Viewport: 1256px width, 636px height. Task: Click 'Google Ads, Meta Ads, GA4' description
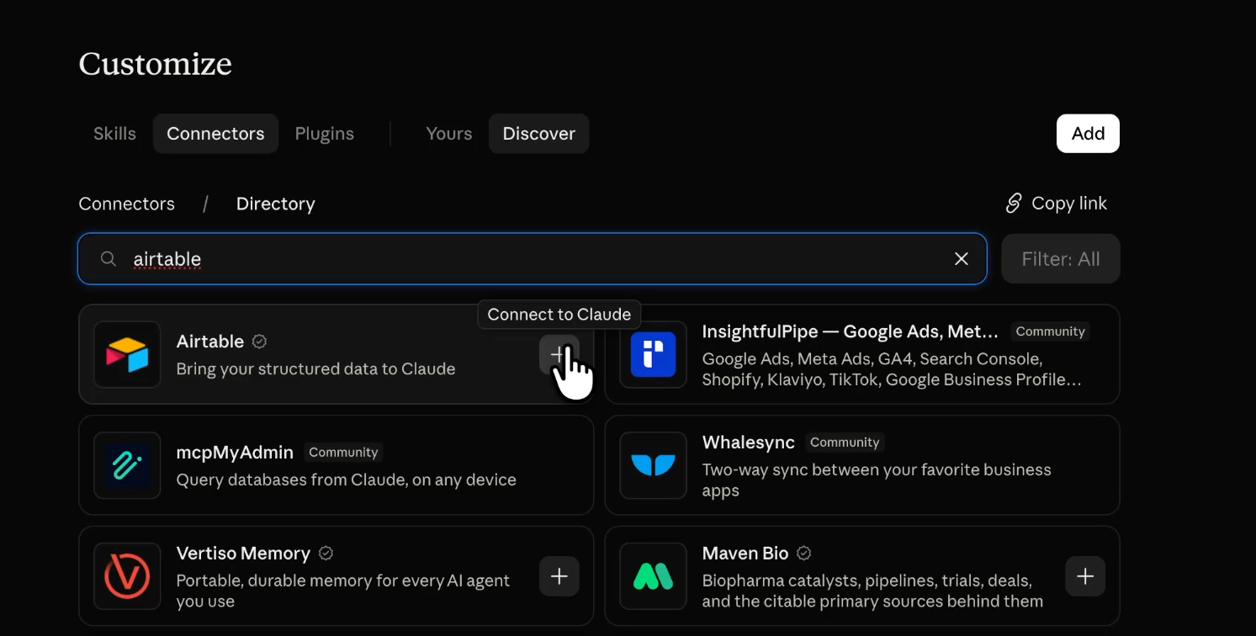point(892,369)
